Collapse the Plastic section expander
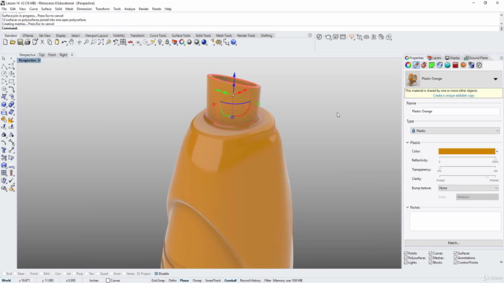The image size is (504, 283). pos(408,142)
